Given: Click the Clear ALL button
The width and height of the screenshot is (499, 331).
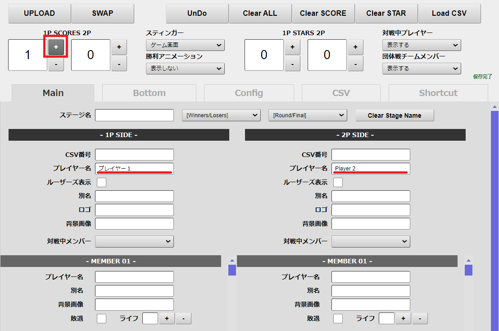Looking at the screenshot, I should (x=260, y=14).
